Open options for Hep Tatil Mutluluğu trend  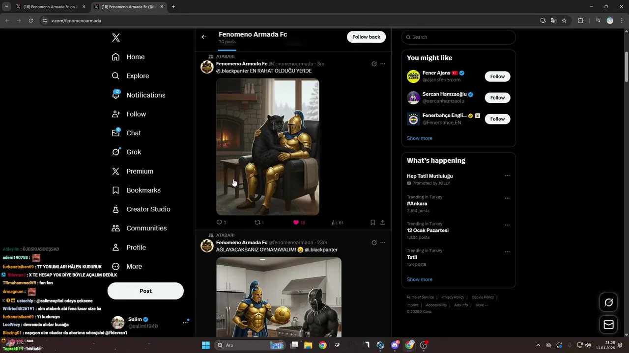tap(507, 176)
